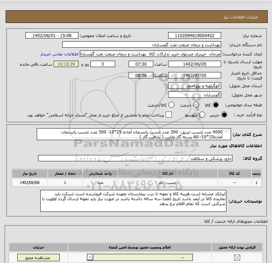Click the price validity time 08:00
Viewport: 272px width, 263px height.
[141, 76]
